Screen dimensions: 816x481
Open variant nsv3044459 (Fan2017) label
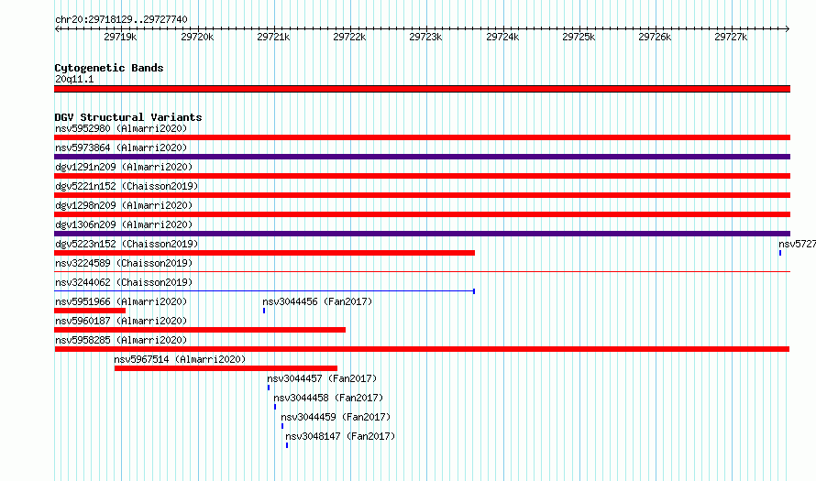pos(336,417)
